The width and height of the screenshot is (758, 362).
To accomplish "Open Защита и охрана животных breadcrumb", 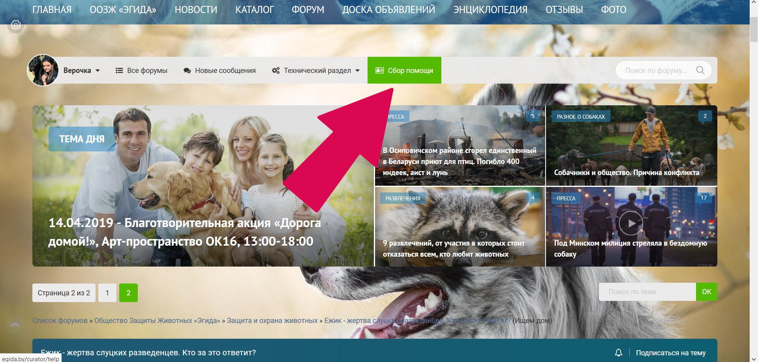I will [272, 321].
